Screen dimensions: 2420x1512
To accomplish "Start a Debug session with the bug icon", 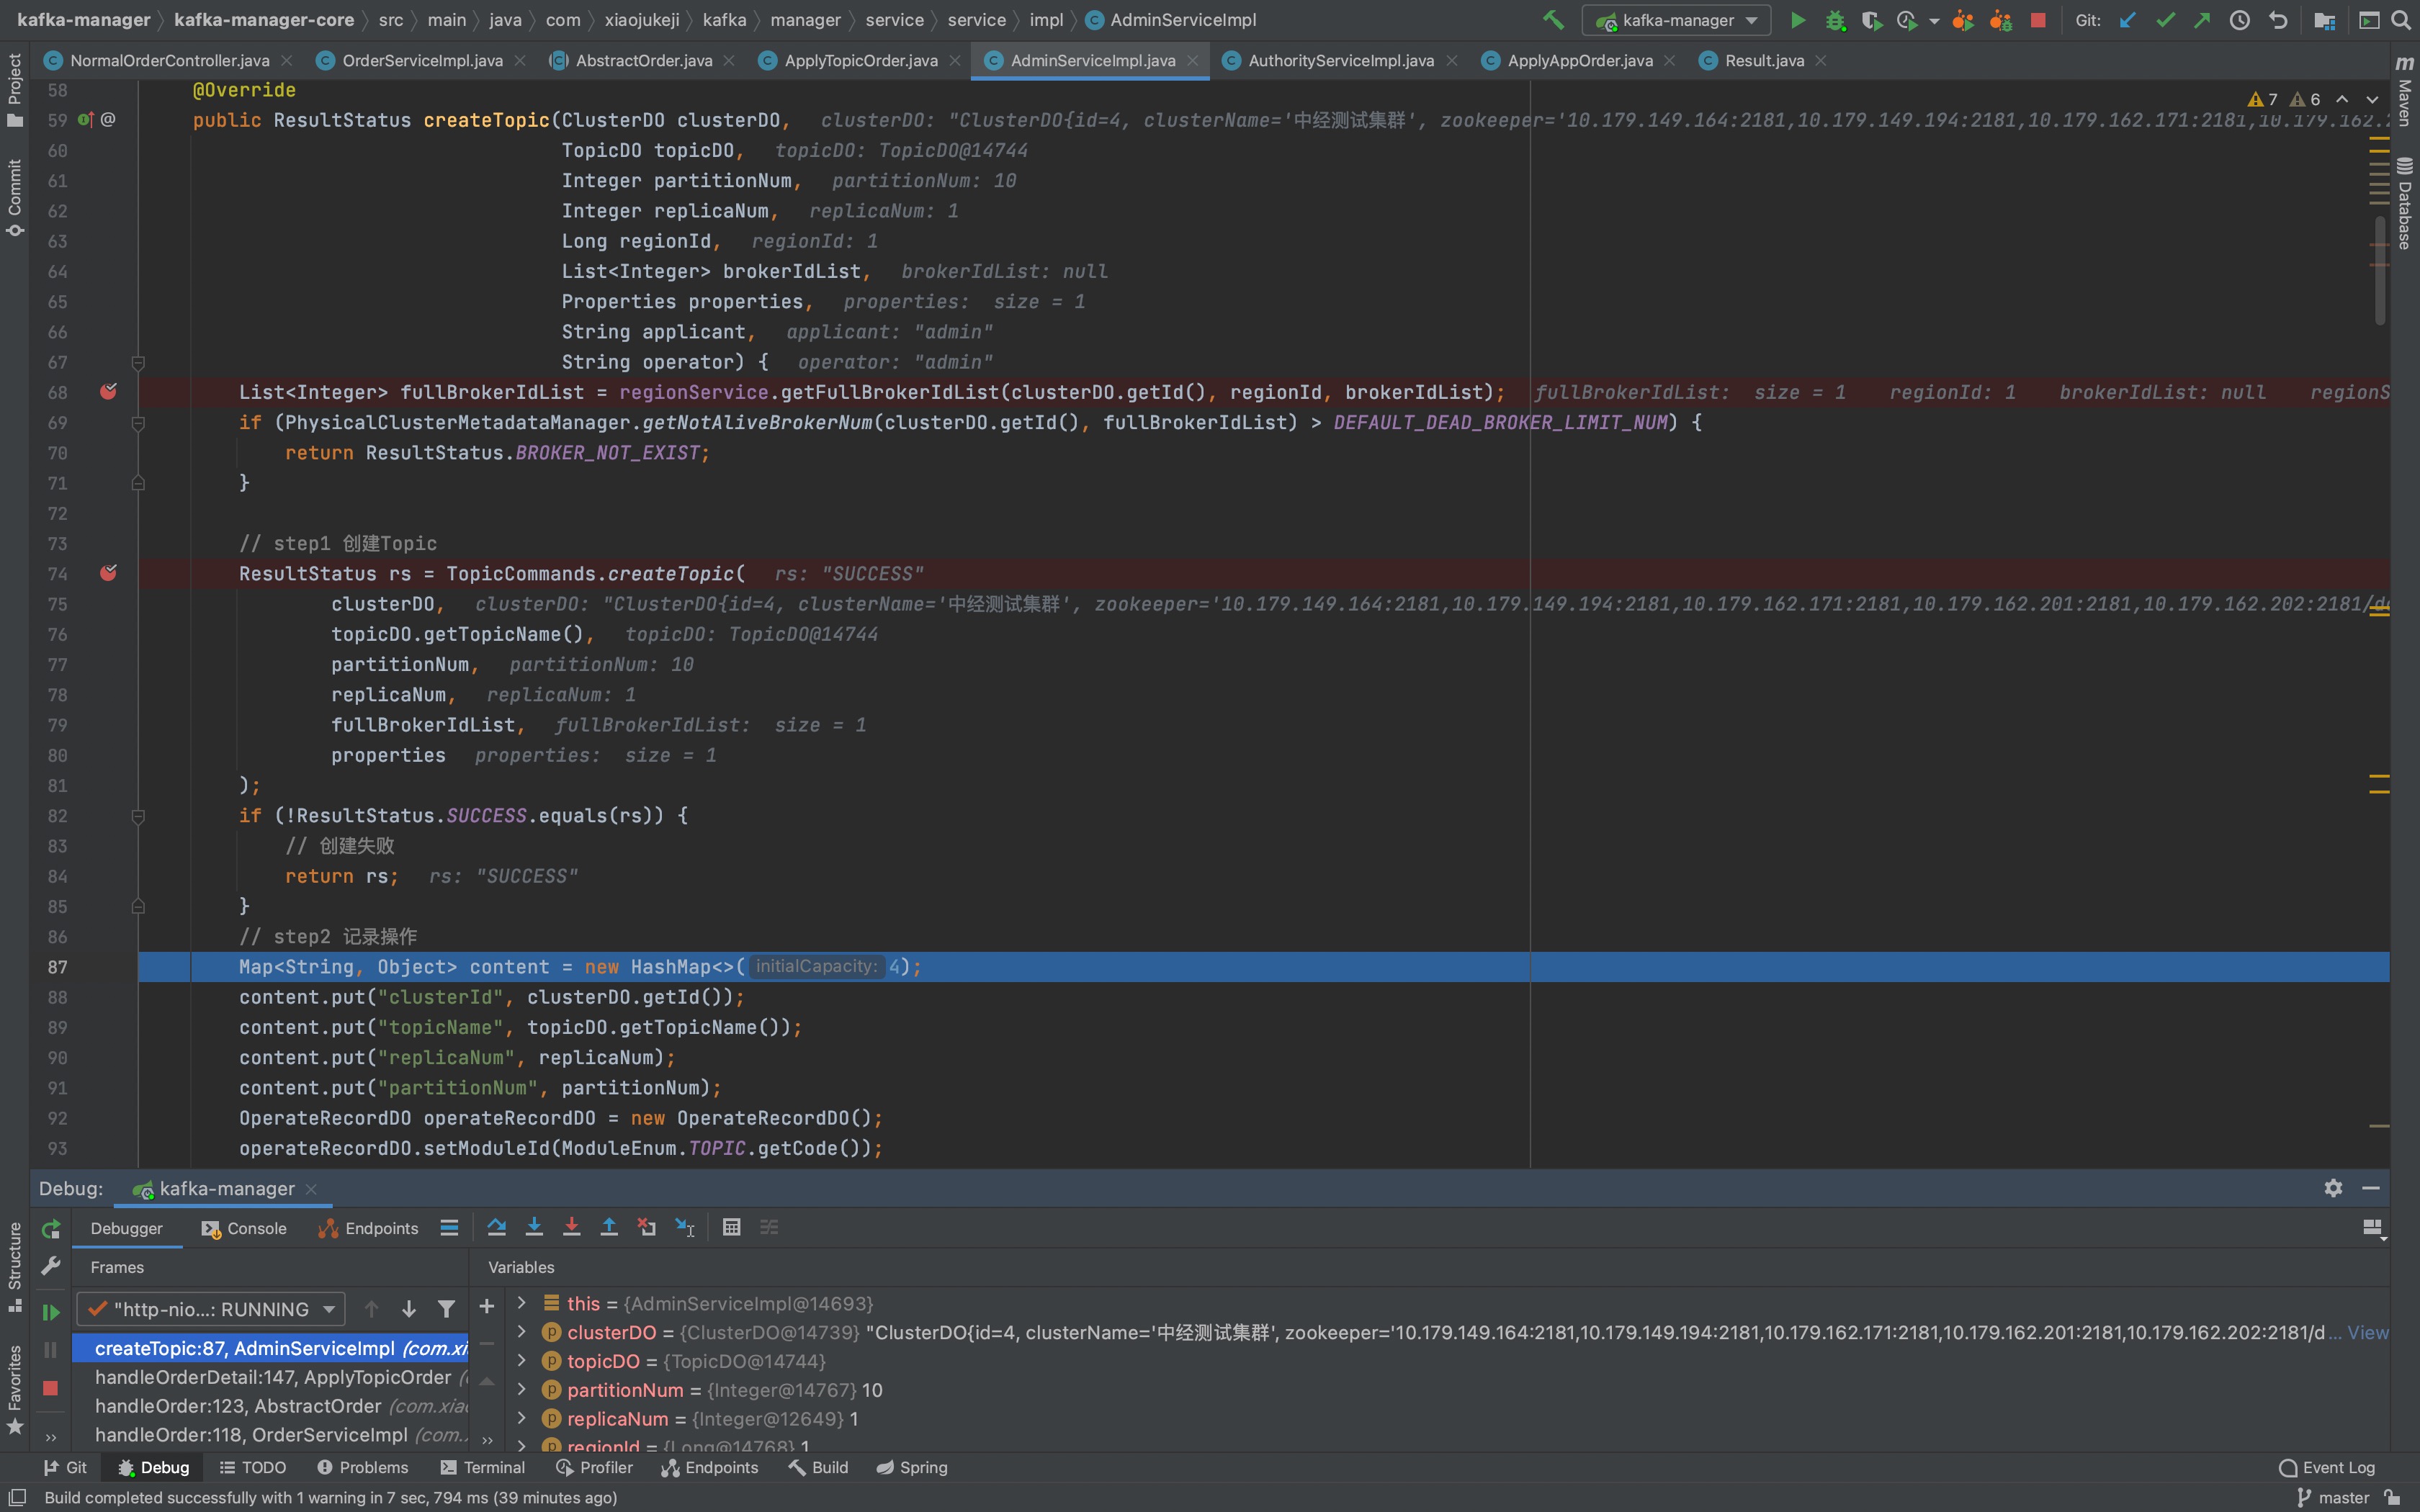I will click(x=1836, y=20).
